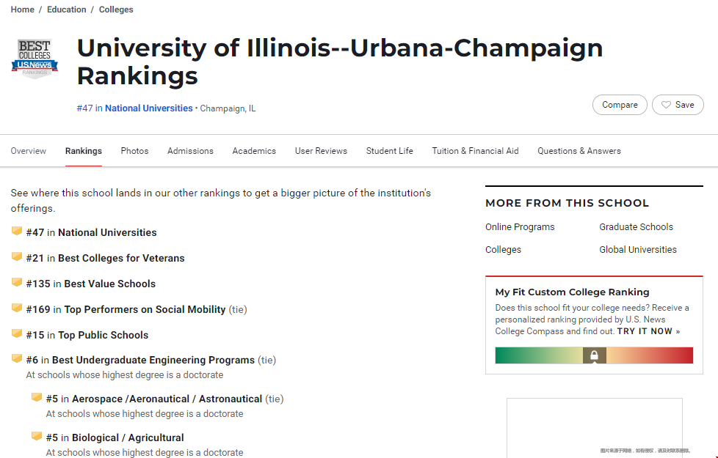Click the ribbon icon beside Best Value Schools

click(x=17, y=282)
